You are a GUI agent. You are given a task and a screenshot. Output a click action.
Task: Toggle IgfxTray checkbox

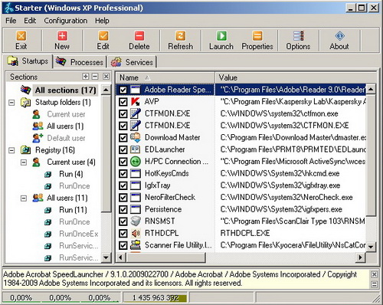123,185
